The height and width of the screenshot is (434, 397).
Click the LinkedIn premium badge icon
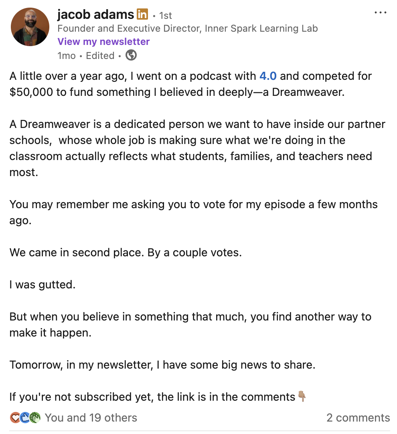tap(142, 14)
